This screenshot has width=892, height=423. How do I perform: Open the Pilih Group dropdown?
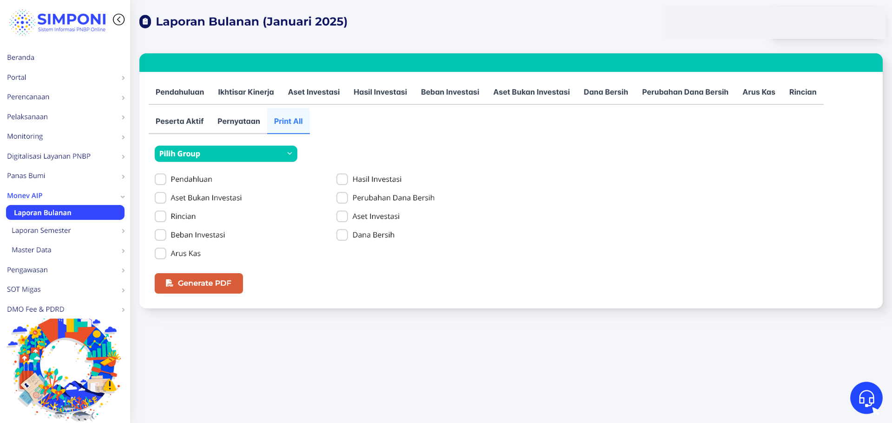pyautogui.click(x=226, y=154)
